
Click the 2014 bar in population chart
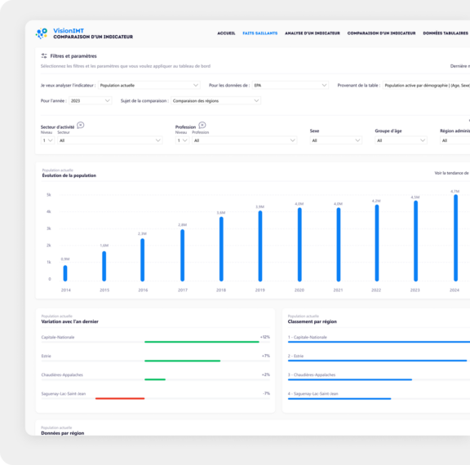pyautogui.click(x=65, y=273)
